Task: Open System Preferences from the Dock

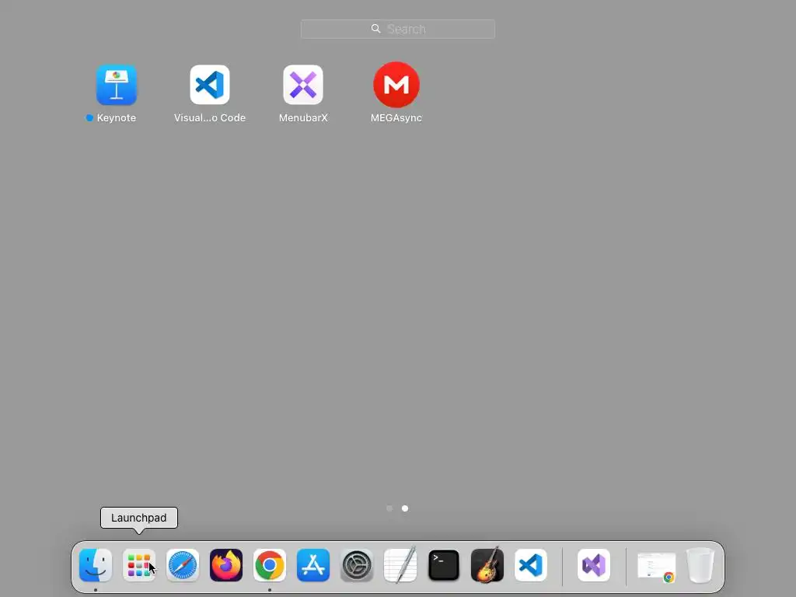Action: [x=357, y=565]
